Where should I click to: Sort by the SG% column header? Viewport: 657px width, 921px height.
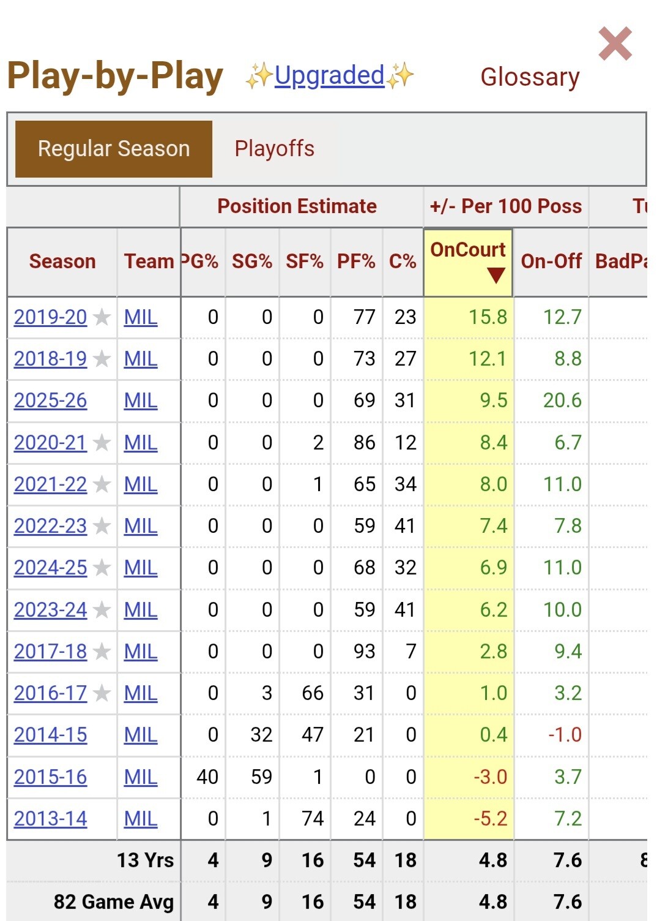click(x=252, y=261)
